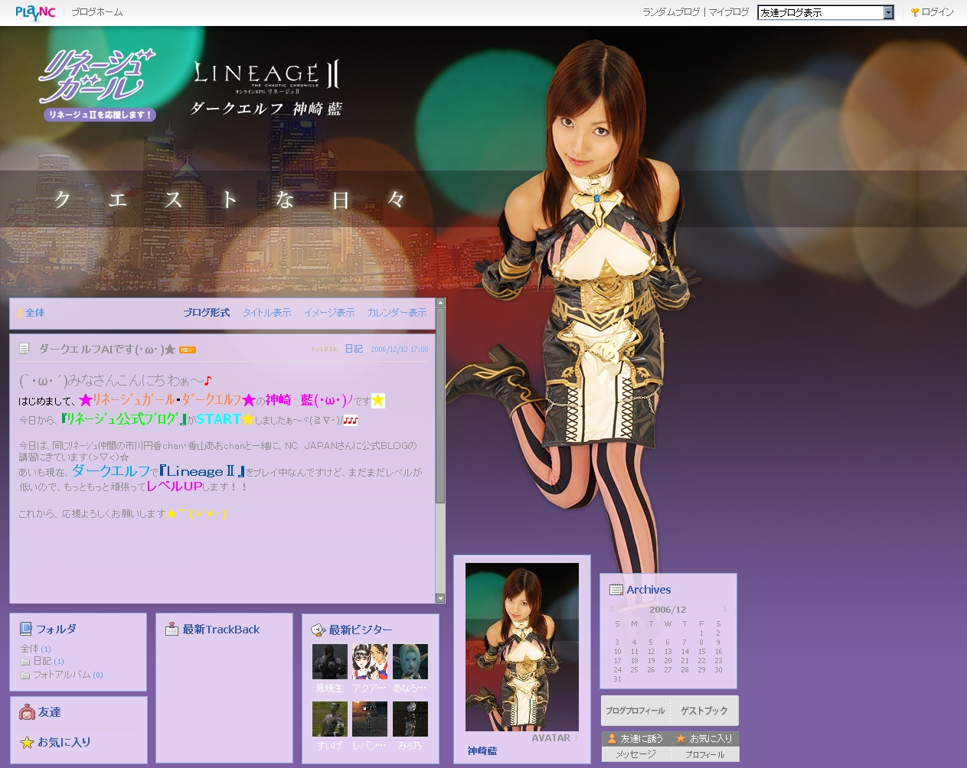The height and width of the screenshot is (768, 967).
Task: Select day 31 in Archives calendar
Action: click(x=617, y=679)
